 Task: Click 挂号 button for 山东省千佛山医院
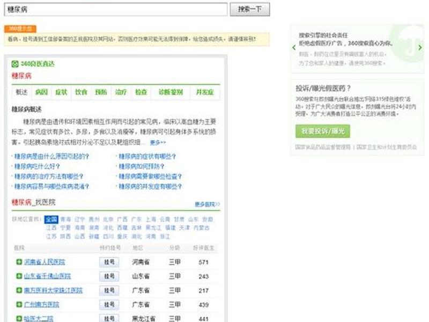pos(109,276)
